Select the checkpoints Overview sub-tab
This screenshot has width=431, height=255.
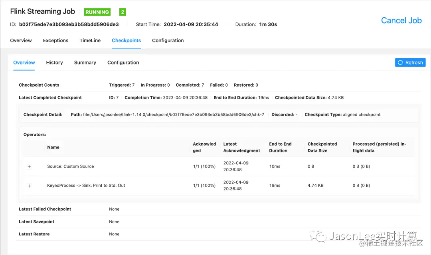(x=24, y=62)
